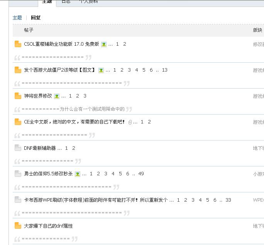Click reply quote under DNF最新辅助器
264x245 pixels.
tap(47, 161)
